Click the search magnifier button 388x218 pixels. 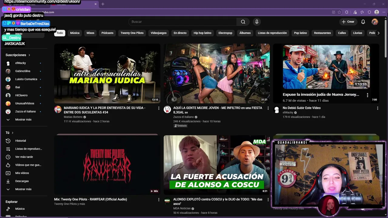243,22
